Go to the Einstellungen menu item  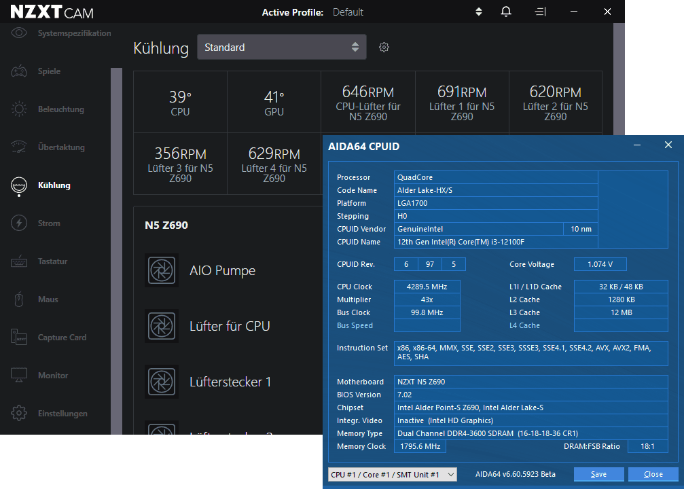pyautogui.click(x=62, y=414)
